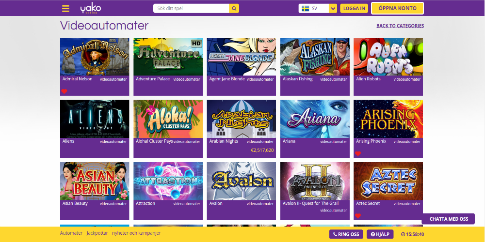Click the RING OSS phone button
This screenshot has height=242, width=485.
click(346, 234)
